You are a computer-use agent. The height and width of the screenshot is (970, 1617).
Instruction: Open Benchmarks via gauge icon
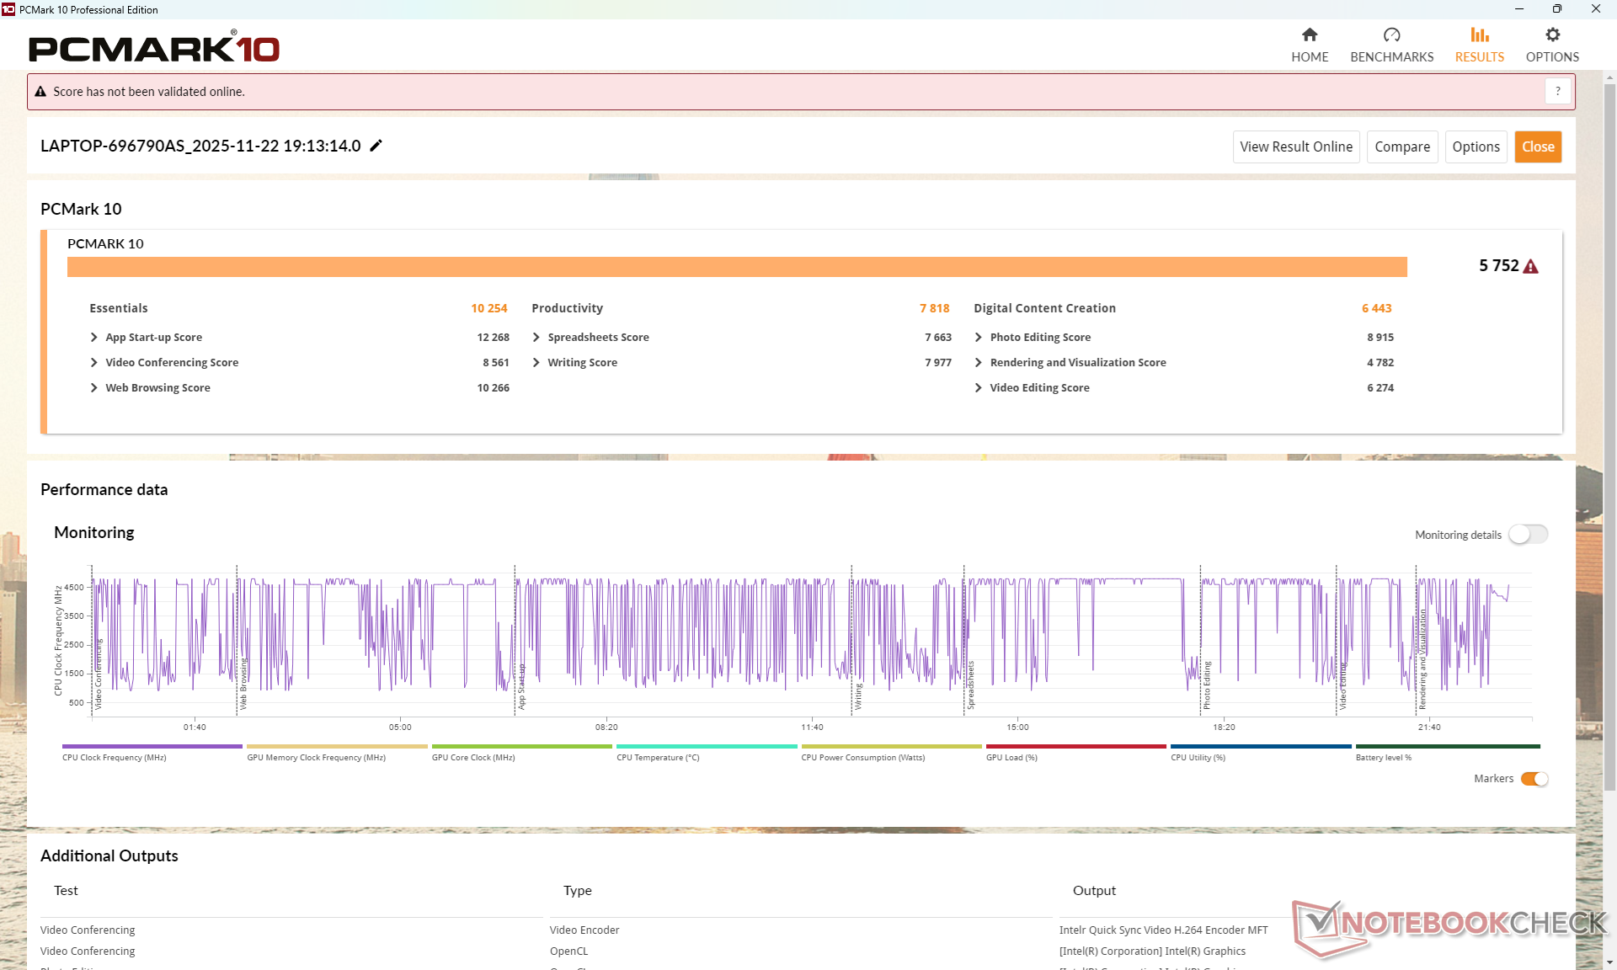1391,35
